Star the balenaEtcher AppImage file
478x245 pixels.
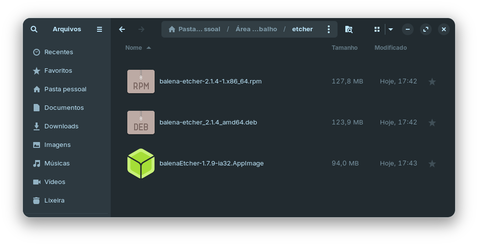click(x=432, y=163)
